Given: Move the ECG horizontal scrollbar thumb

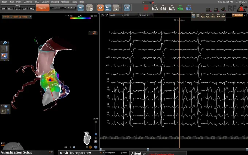Looking at the screenshot, I should tap(148, 149).
